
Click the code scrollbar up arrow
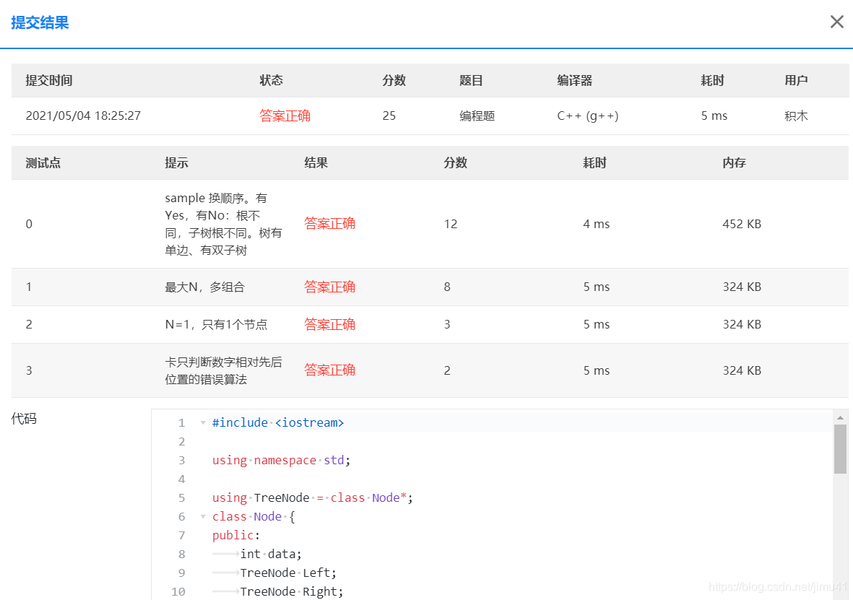pyautogui.click(x=840, y=417)
